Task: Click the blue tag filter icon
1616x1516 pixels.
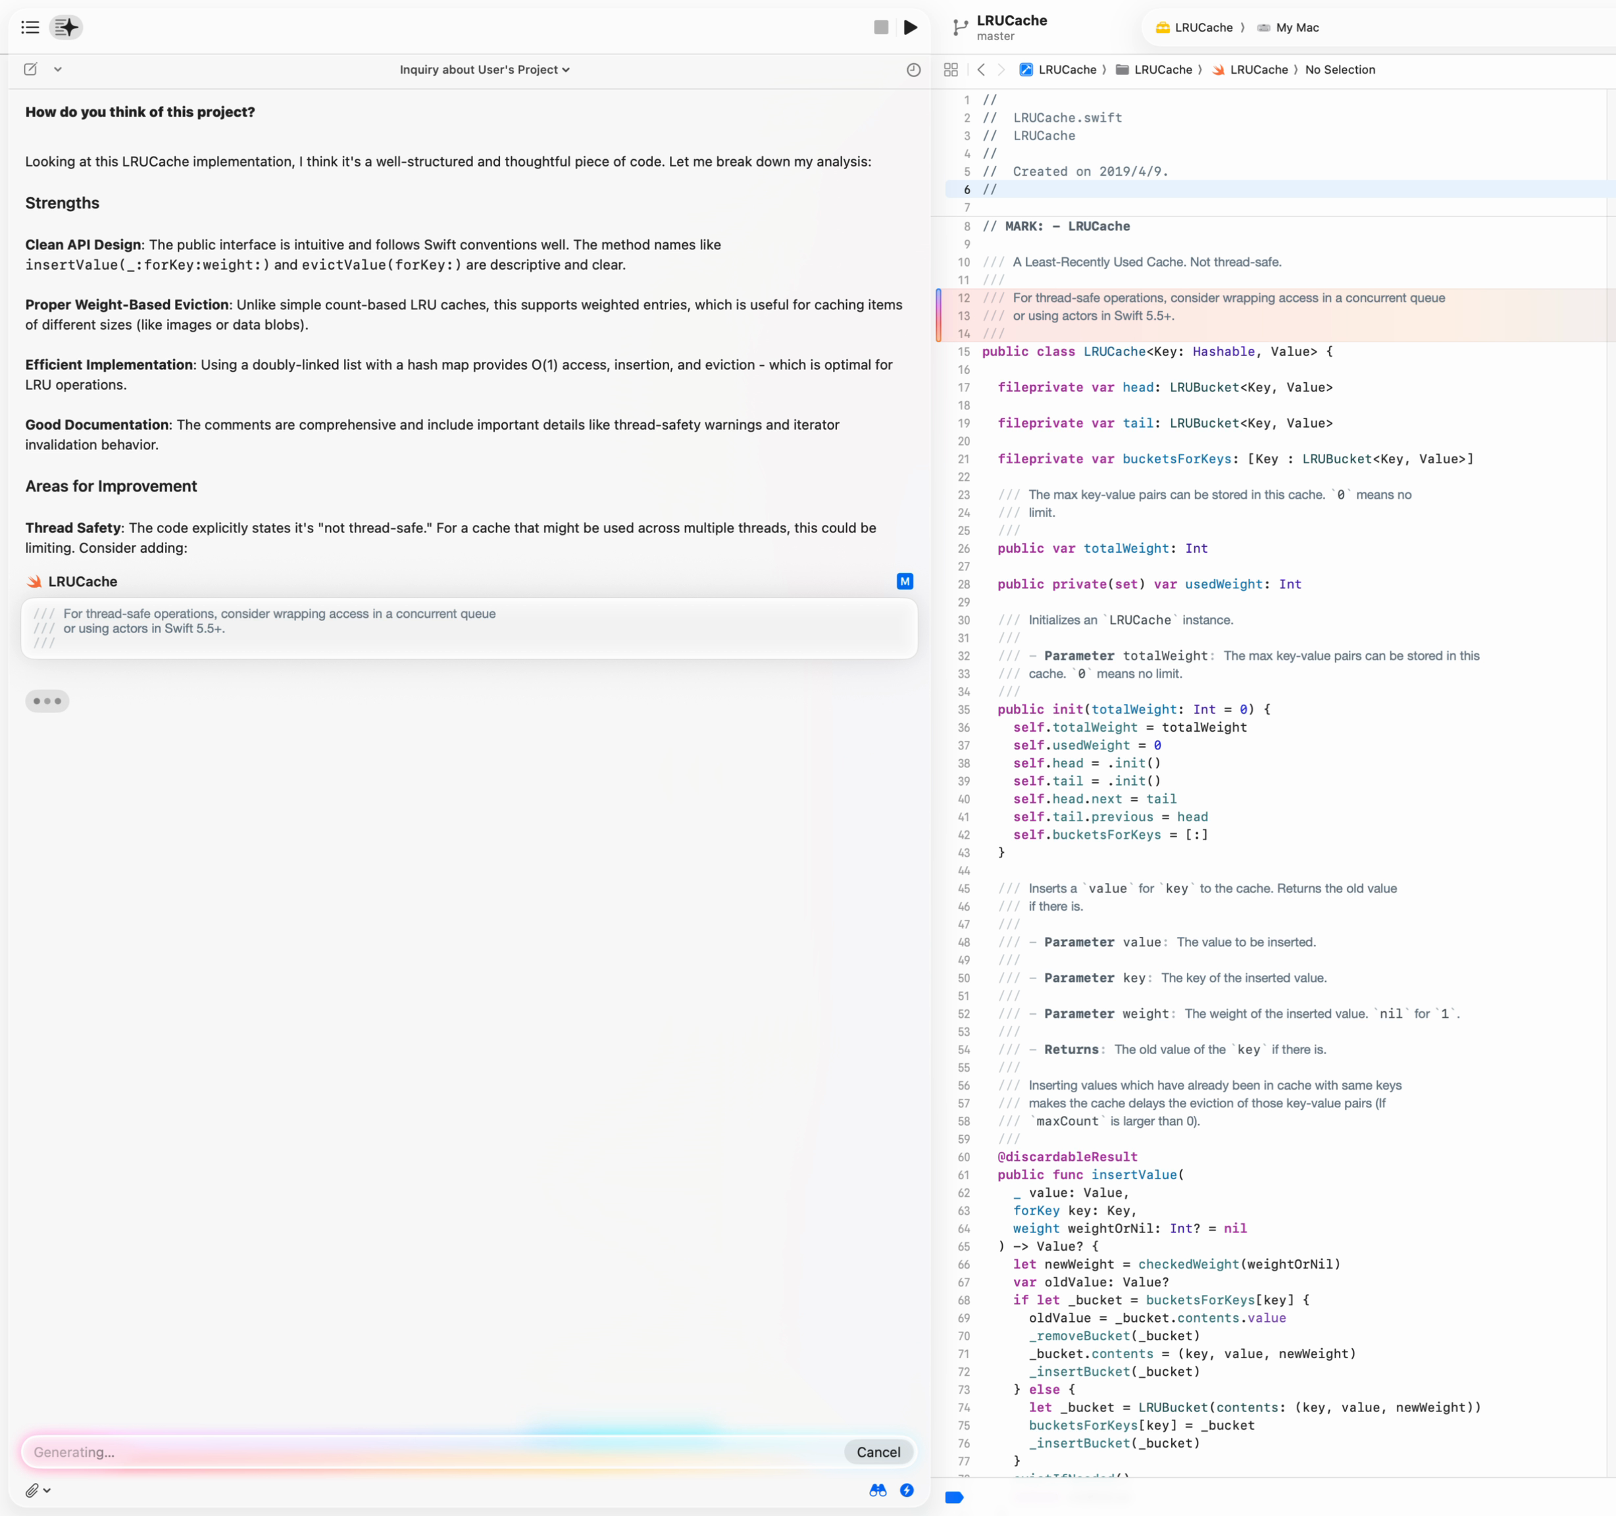Action: click(x=954, y=1498)
